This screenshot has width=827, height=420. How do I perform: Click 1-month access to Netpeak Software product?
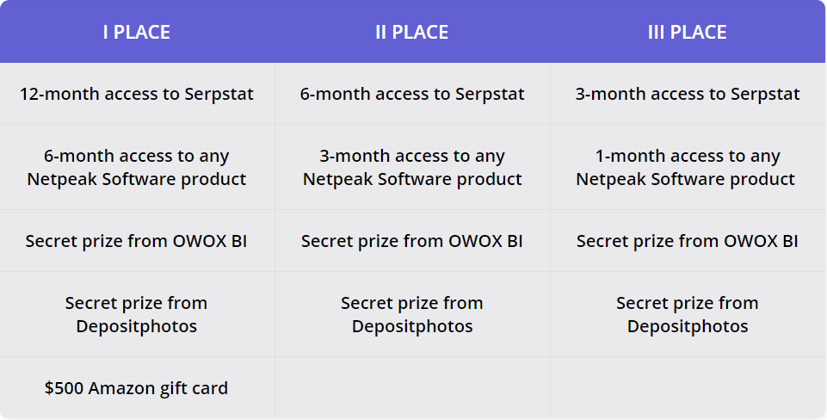click(x=688, y=167)
